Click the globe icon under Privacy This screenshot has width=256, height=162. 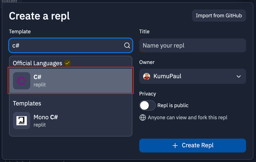click(x=143, y=117)
